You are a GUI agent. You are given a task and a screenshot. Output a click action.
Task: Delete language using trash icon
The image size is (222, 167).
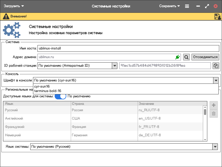click(214, 113)
